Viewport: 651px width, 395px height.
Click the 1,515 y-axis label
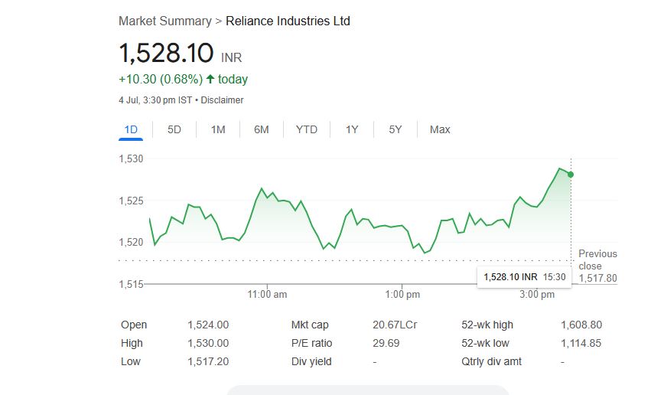(131, 284)
